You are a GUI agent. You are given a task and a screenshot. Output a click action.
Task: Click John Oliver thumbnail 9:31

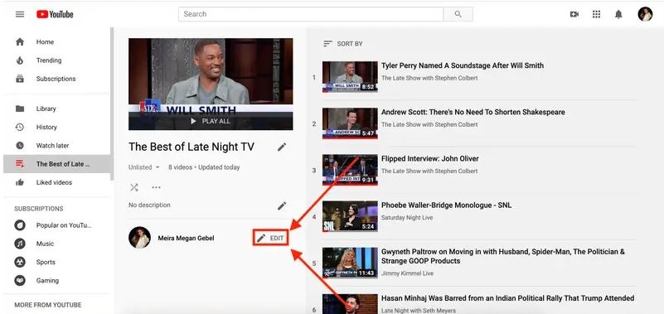350,170
